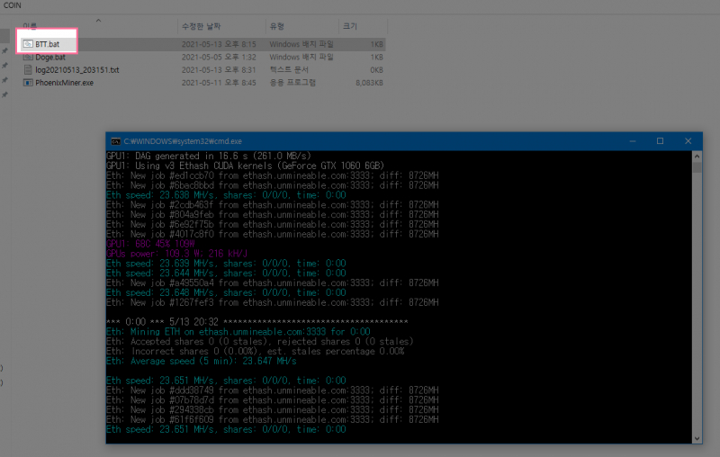Image resolution: width=720 pixels, height=457 pixels.
Task: Sort files by the 유형 column
Action: tap(278, 26)
